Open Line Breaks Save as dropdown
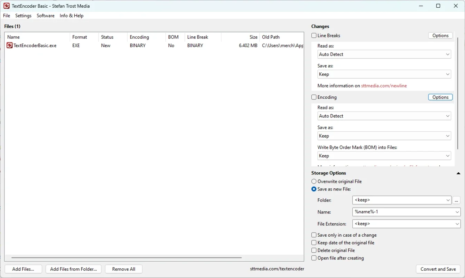This screenshot has height=278, width=465. (x=384, y=74)
